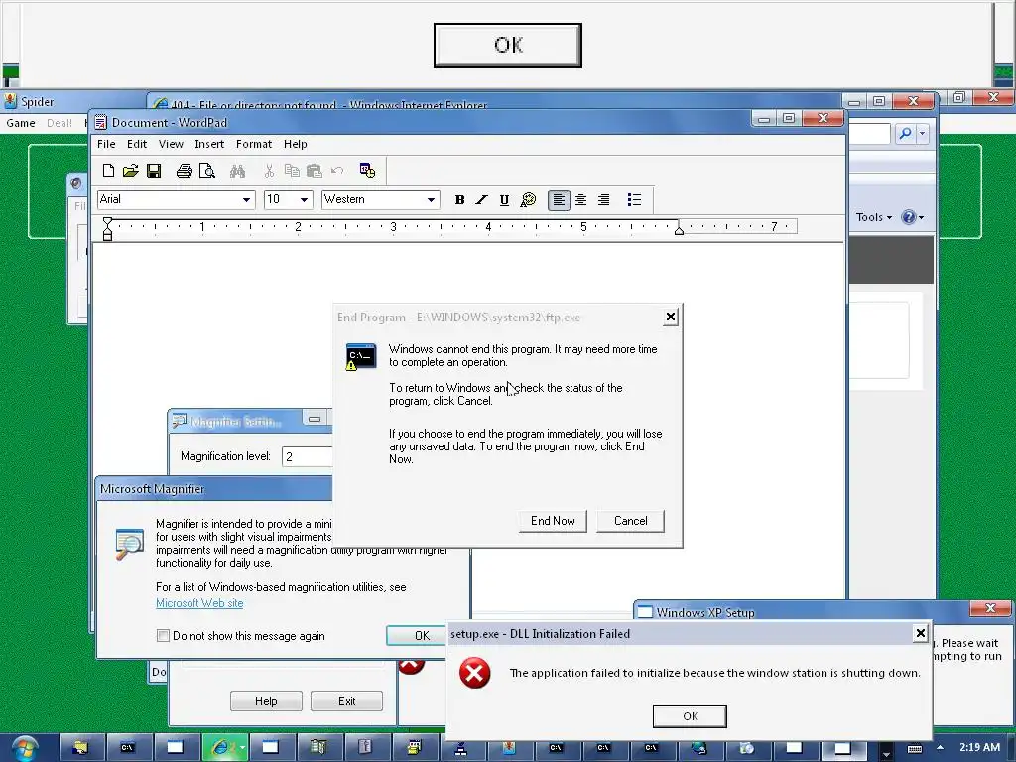Open WordPad View menu
The image size is (1016, 762).
click(x=171, y=144)
